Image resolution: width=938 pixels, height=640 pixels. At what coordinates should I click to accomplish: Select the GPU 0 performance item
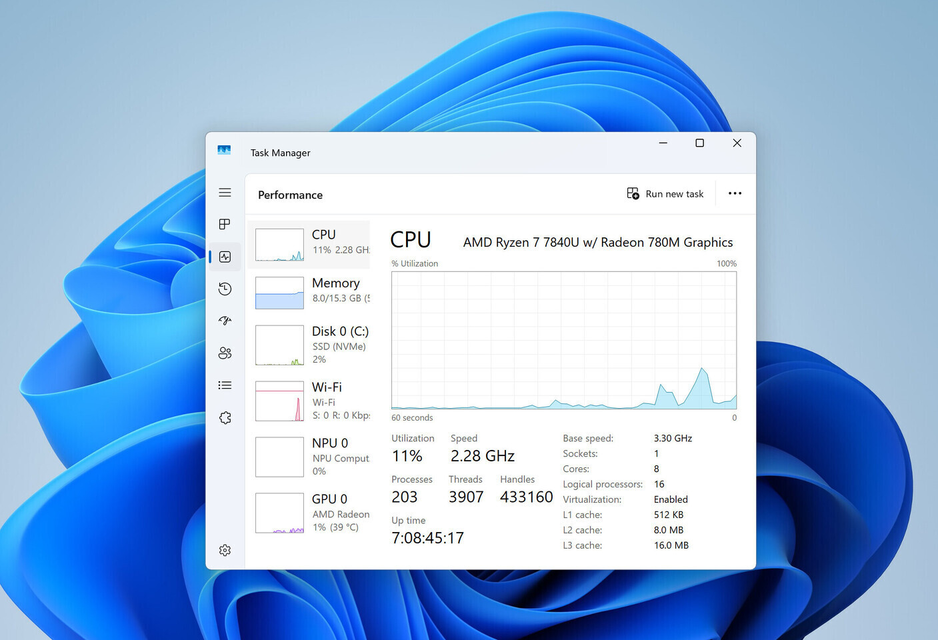coord(309,513)
